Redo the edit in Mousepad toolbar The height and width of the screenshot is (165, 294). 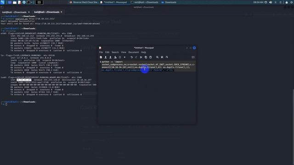click(x=136, y=57)
